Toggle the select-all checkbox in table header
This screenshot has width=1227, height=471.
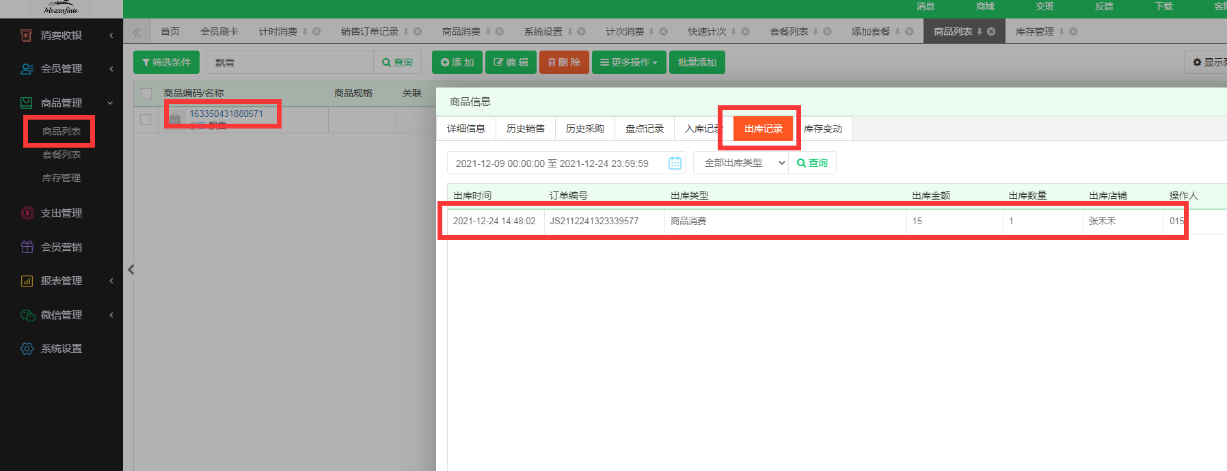tap(146, 94)
